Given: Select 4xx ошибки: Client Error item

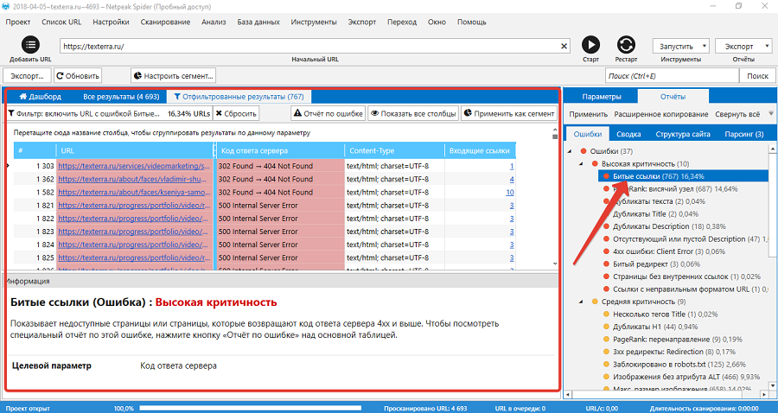Looking at the screenshot, I should (x=668, y=251).
